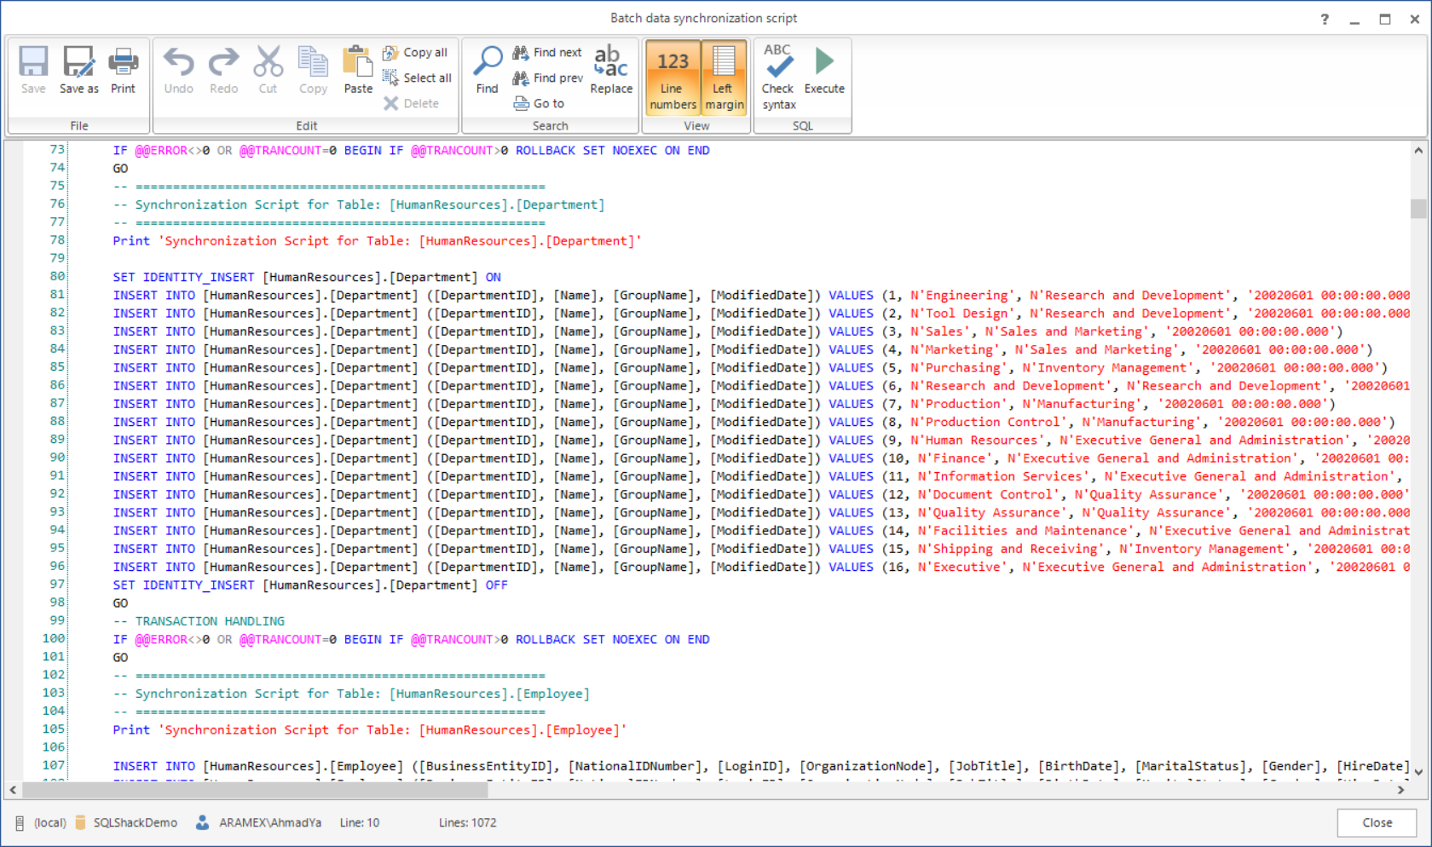
Task: Open the Go to line option
Action: point(539,104)
